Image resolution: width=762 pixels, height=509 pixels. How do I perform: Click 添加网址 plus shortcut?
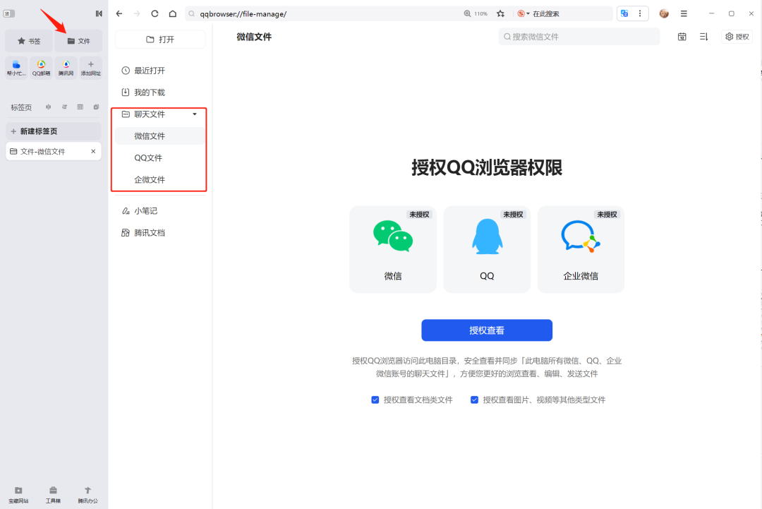pyautogui.click(x=91, y=68)
